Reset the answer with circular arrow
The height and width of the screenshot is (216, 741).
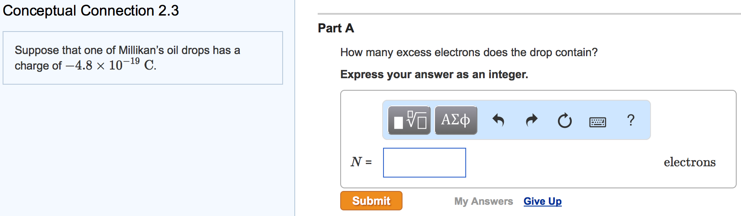(x=564, y=121)
